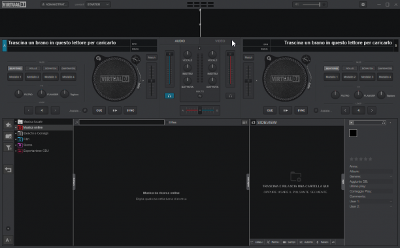Click the SIDEVIEW panel icon
Image resolution: width=400 pixels, height=248 pixels.
254,123
